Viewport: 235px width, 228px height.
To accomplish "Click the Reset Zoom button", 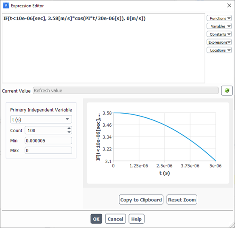I will (182, 200).
